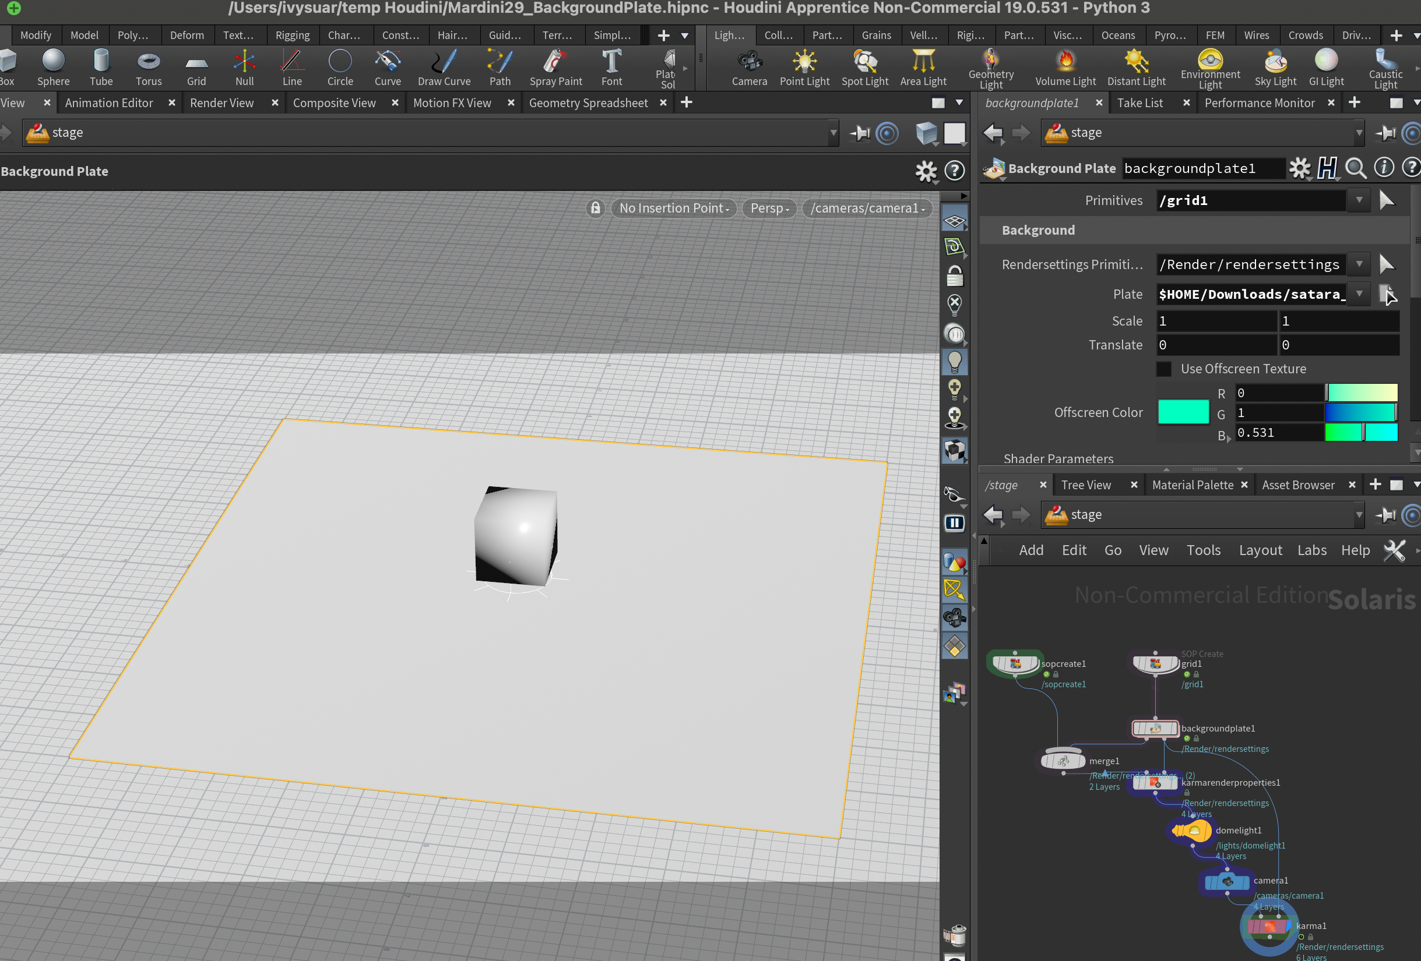
Task: Switch to the Geometry Spreadsheet tab
Action: (588, 103)
